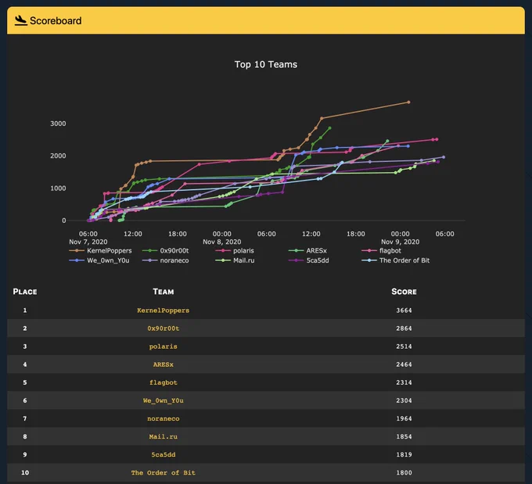Select the score value 2304

[x=404, y=400]
